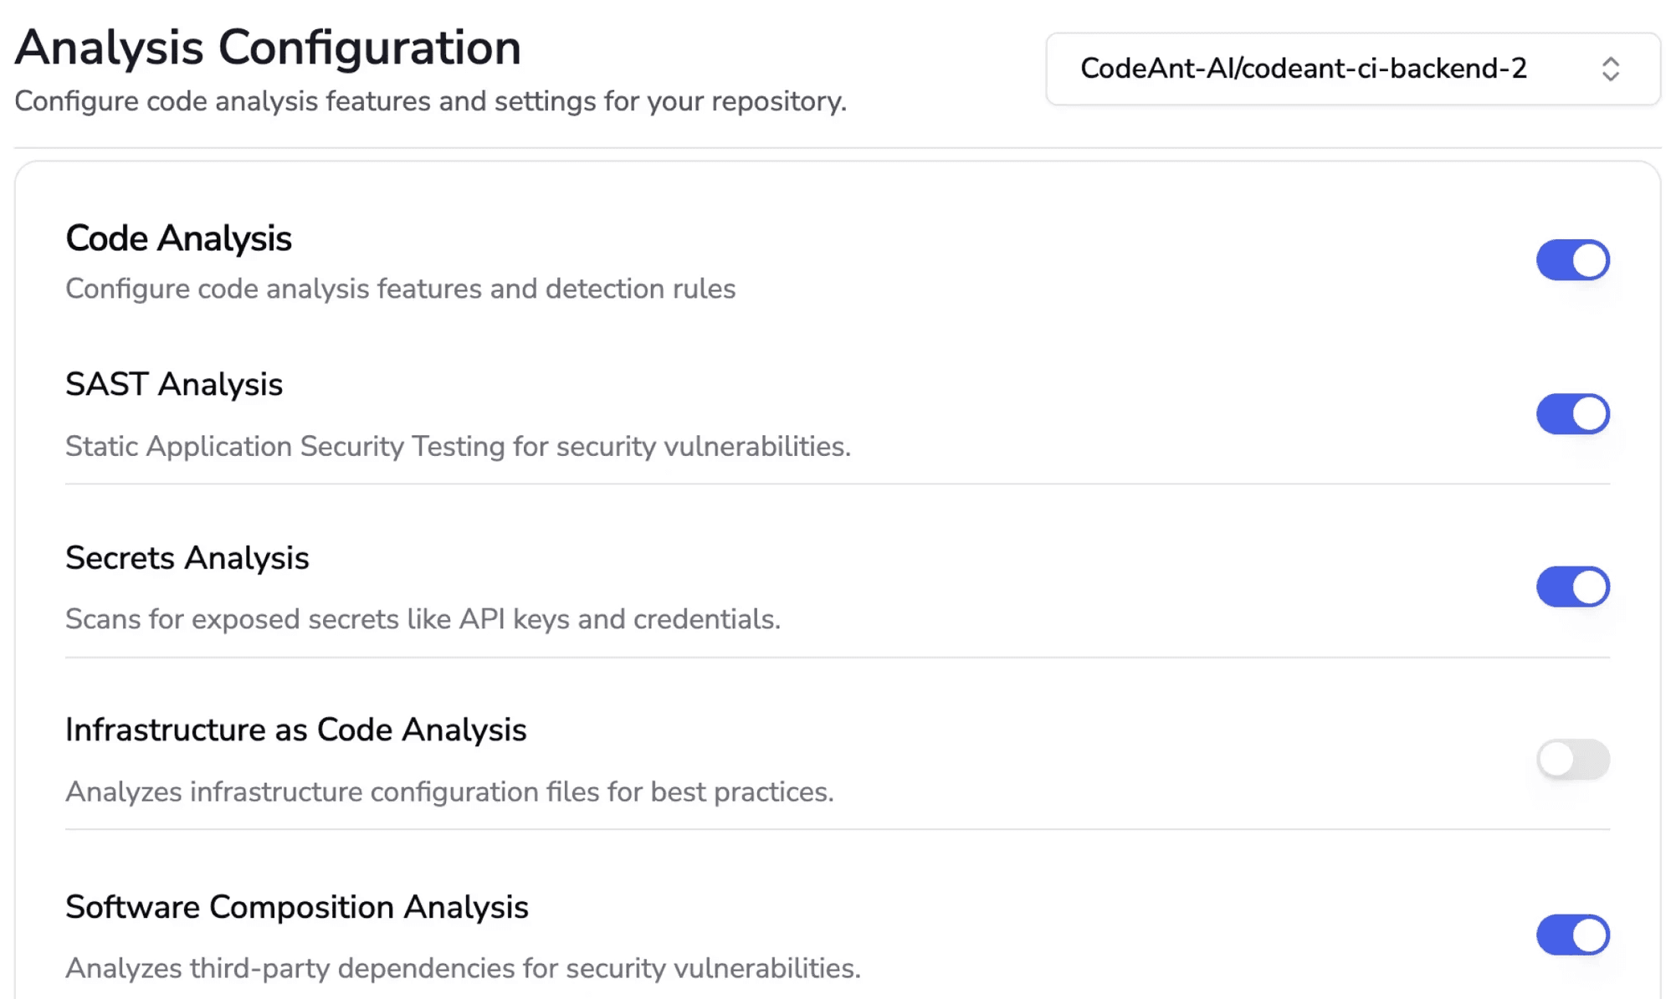Click the SAST Analysis section title
Screen dimensions: 1676x999
(x=173, y=384)
